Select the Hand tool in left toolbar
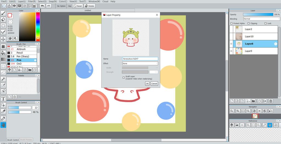The height and width of the screenshot is (144, 281). click(3, 125)
